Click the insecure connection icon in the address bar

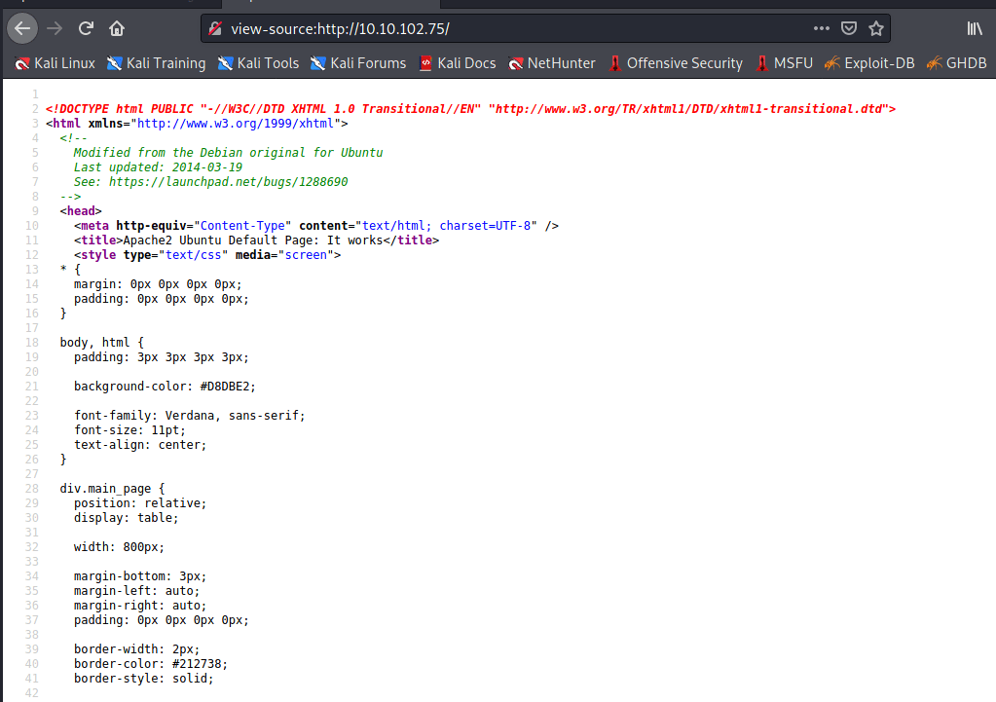(216, 28)
